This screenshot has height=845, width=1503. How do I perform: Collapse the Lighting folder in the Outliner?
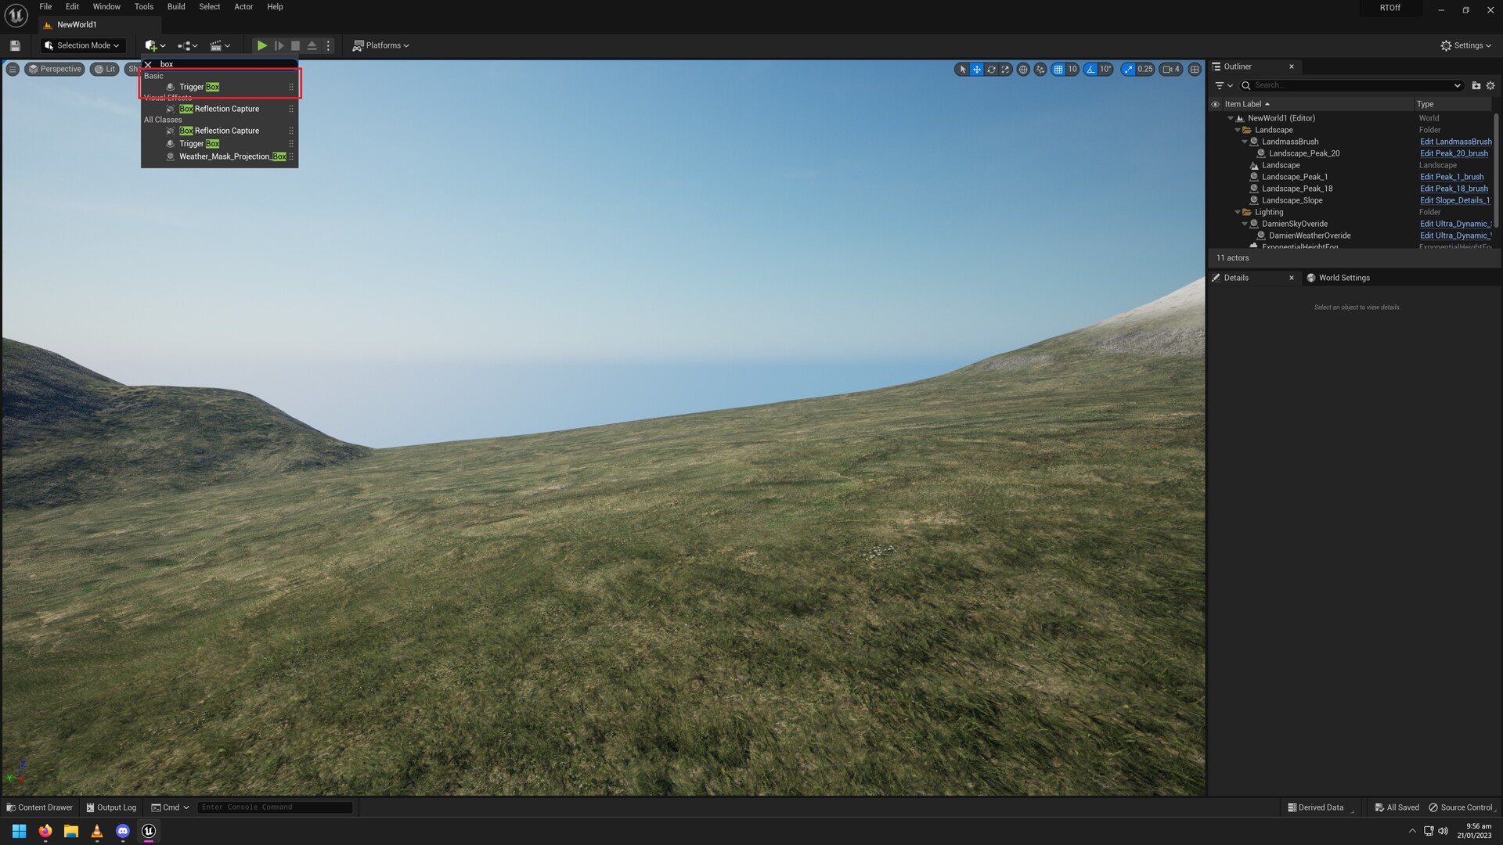1238,212
